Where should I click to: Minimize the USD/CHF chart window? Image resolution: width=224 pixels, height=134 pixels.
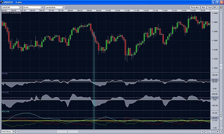click(214, 2)
